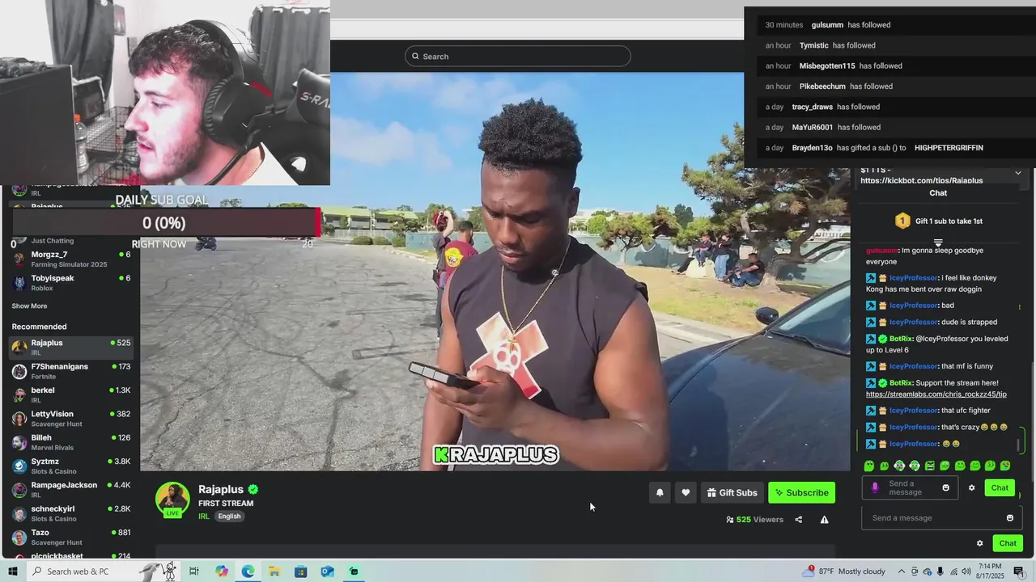Click the green Kick app taskbar icon
Viewport: 1036px width, 582px height.
354,571
